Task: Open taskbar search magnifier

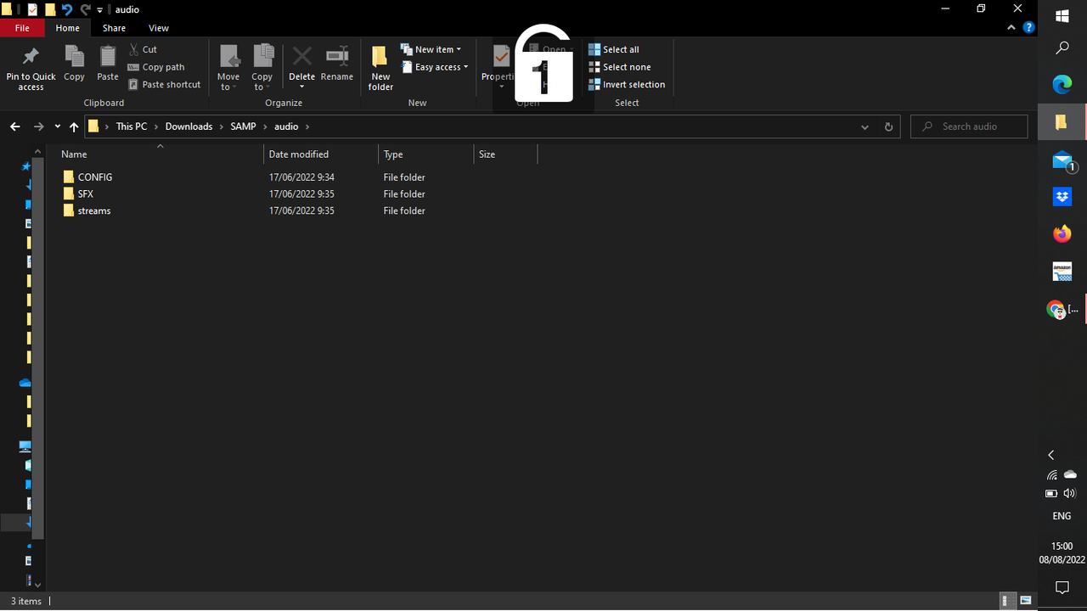Action: tap(1062, 48)
